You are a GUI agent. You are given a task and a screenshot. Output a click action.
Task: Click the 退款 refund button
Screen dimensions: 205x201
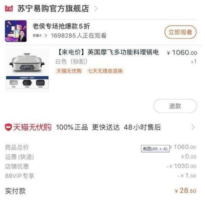[x=175, y=106]
